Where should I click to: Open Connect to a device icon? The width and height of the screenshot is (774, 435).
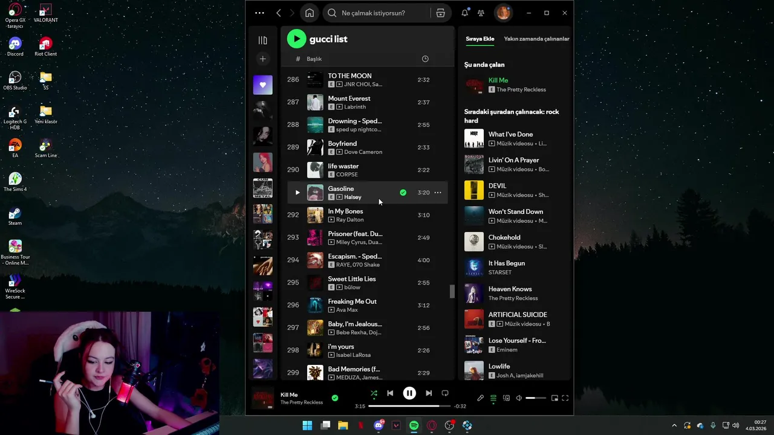[506, 398]
